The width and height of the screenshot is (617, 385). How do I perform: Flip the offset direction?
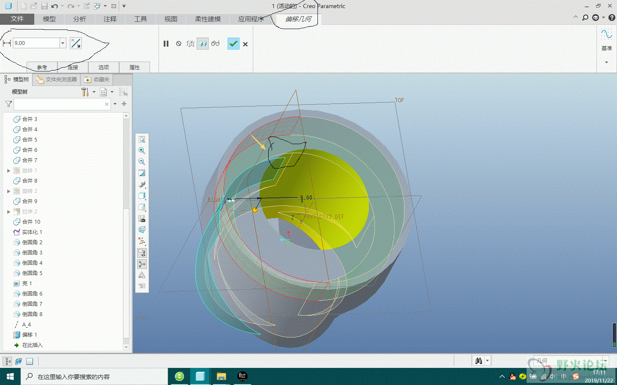[x=76, y=43]
